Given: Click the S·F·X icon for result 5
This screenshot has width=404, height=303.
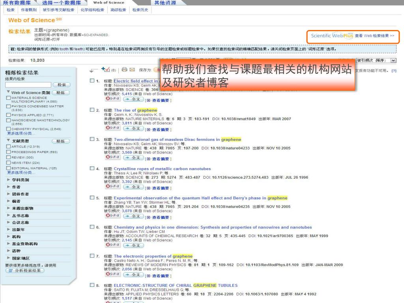Looking at the screenshot, I should click(x=112, y=215).
